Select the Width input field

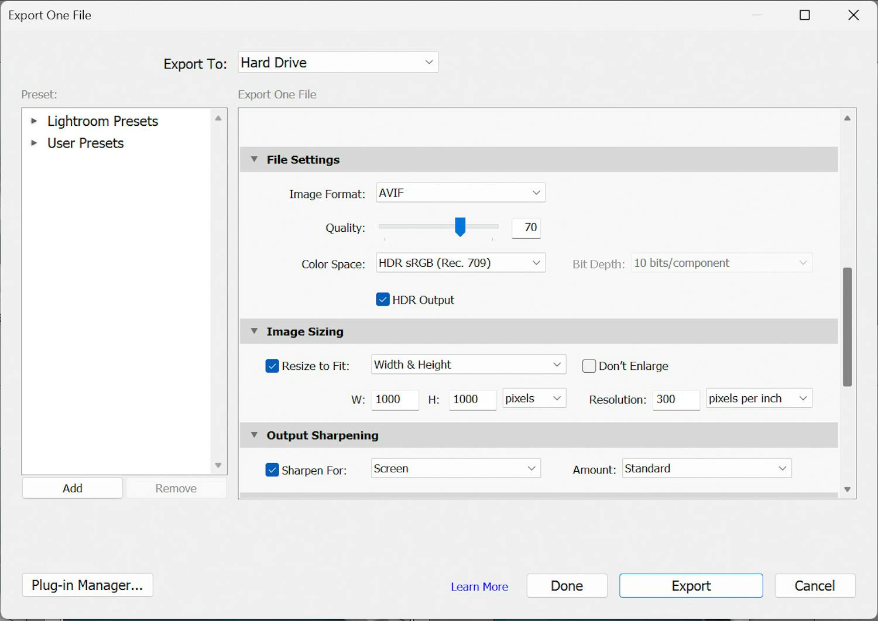coord(395,400)
